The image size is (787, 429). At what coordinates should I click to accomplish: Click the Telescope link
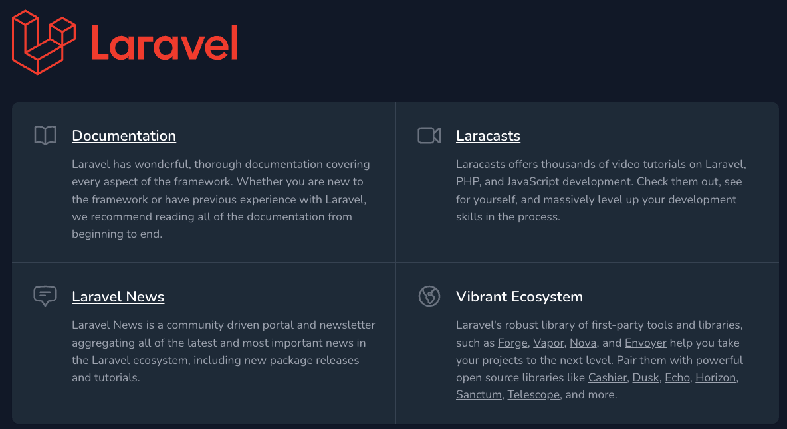click(x=533, y=394)
